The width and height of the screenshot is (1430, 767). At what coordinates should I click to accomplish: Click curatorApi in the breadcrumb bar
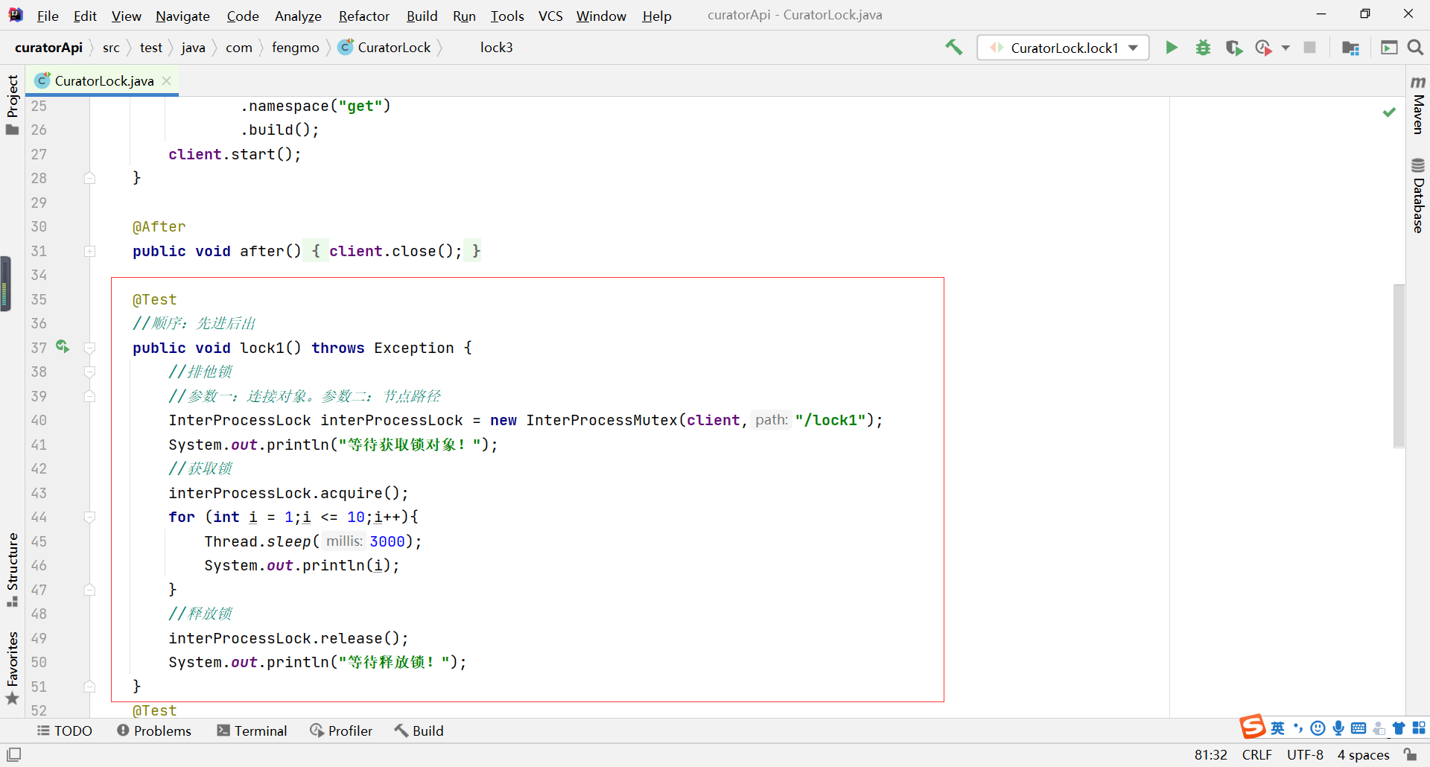point(48,48)
